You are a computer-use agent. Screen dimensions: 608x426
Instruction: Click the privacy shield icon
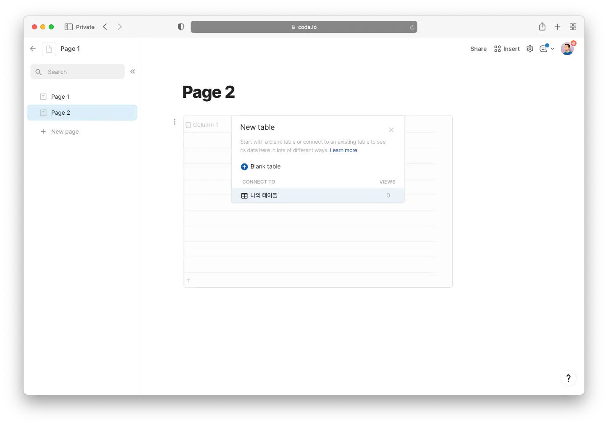(181, 27)
